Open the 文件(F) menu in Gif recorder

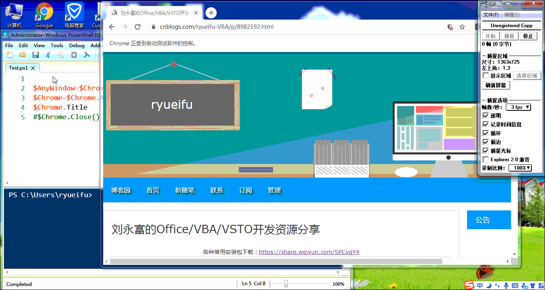pos(491,15)
